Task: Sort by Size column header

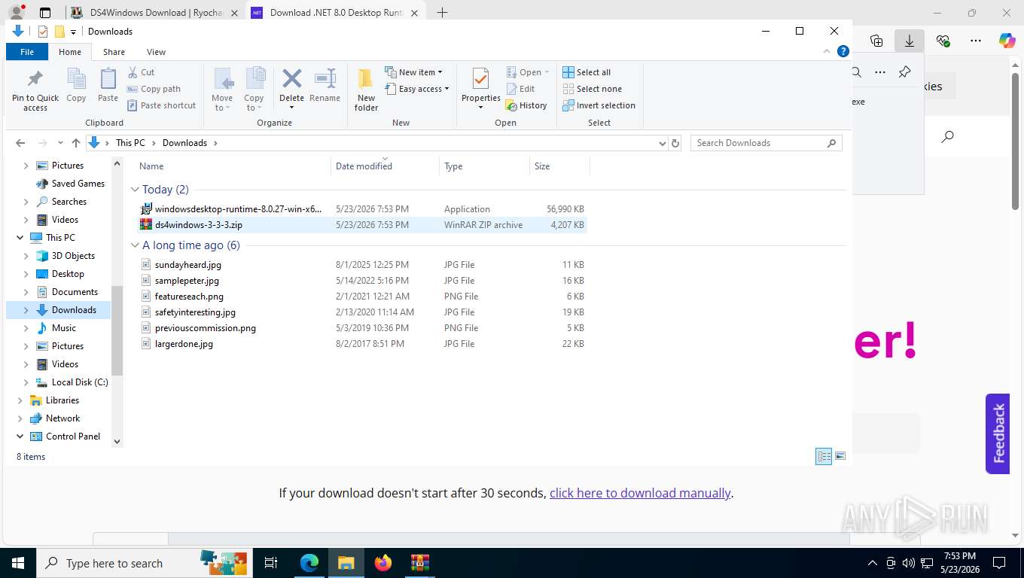Action: point(559,166)
